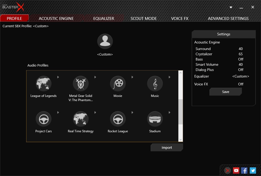Choose the Real Time Strategy globe icon

pos(81,119)
